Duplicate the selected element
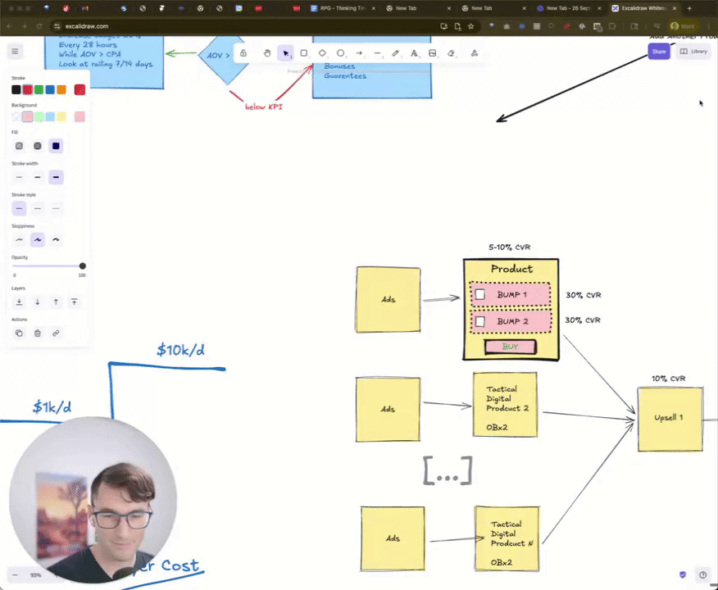 19,334
